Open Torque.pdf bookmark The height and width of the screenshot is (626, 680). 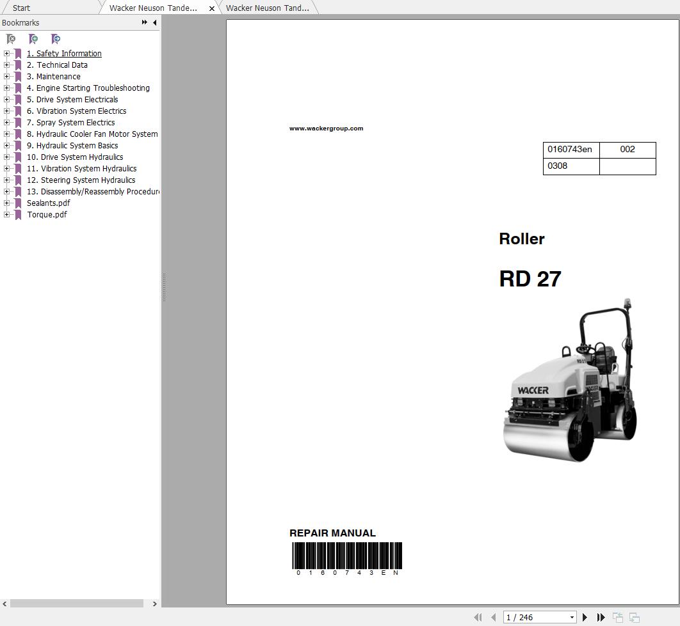(47, 215)
